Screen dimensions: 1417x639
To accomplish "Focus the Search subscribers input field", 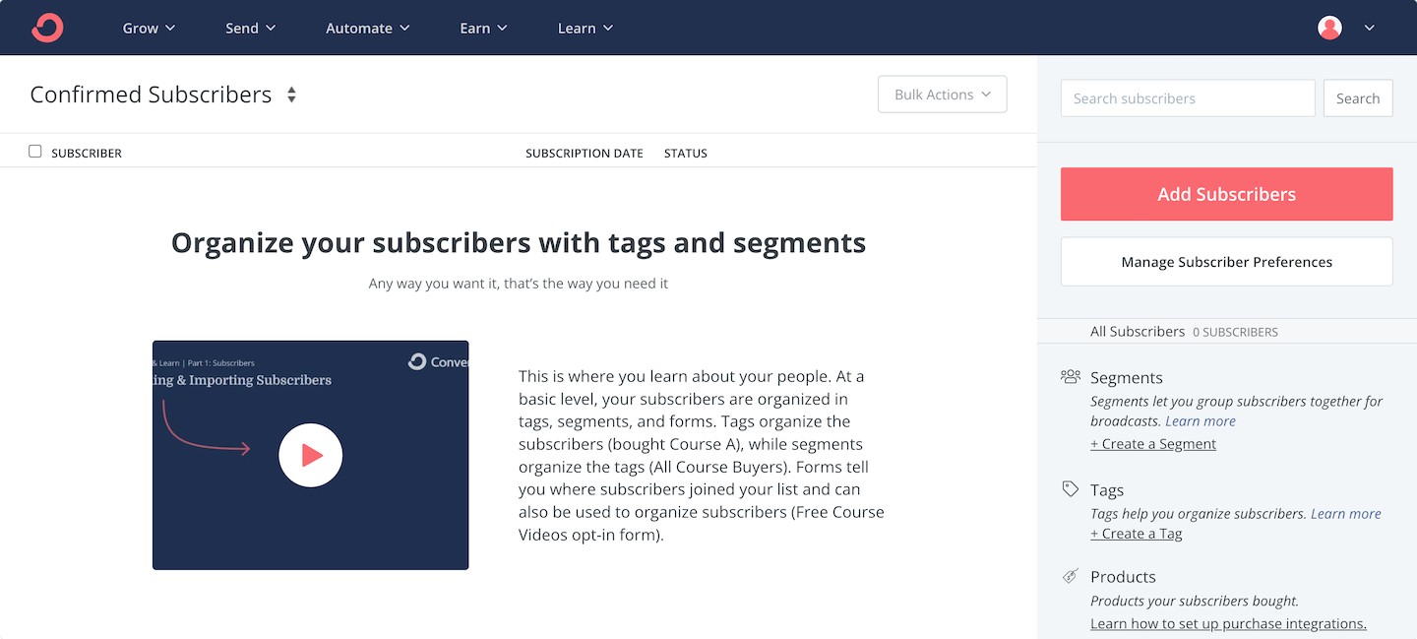I will (x=1188, y=98).
